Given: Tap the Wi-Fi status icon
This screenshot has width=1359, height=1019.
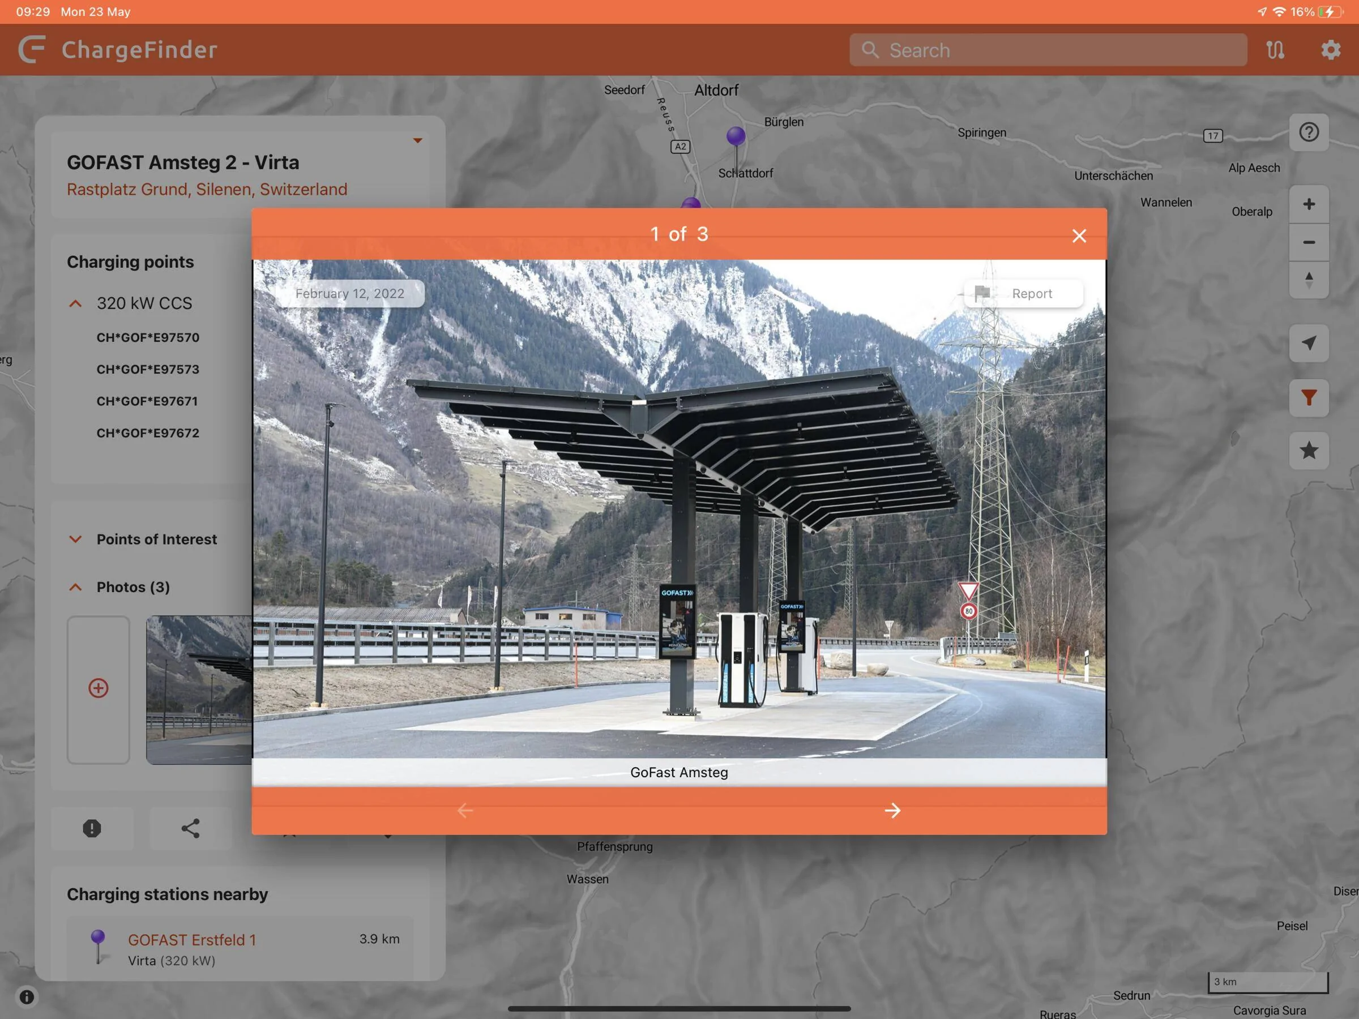Looking at the screenshot, I should coord(1279,12).
